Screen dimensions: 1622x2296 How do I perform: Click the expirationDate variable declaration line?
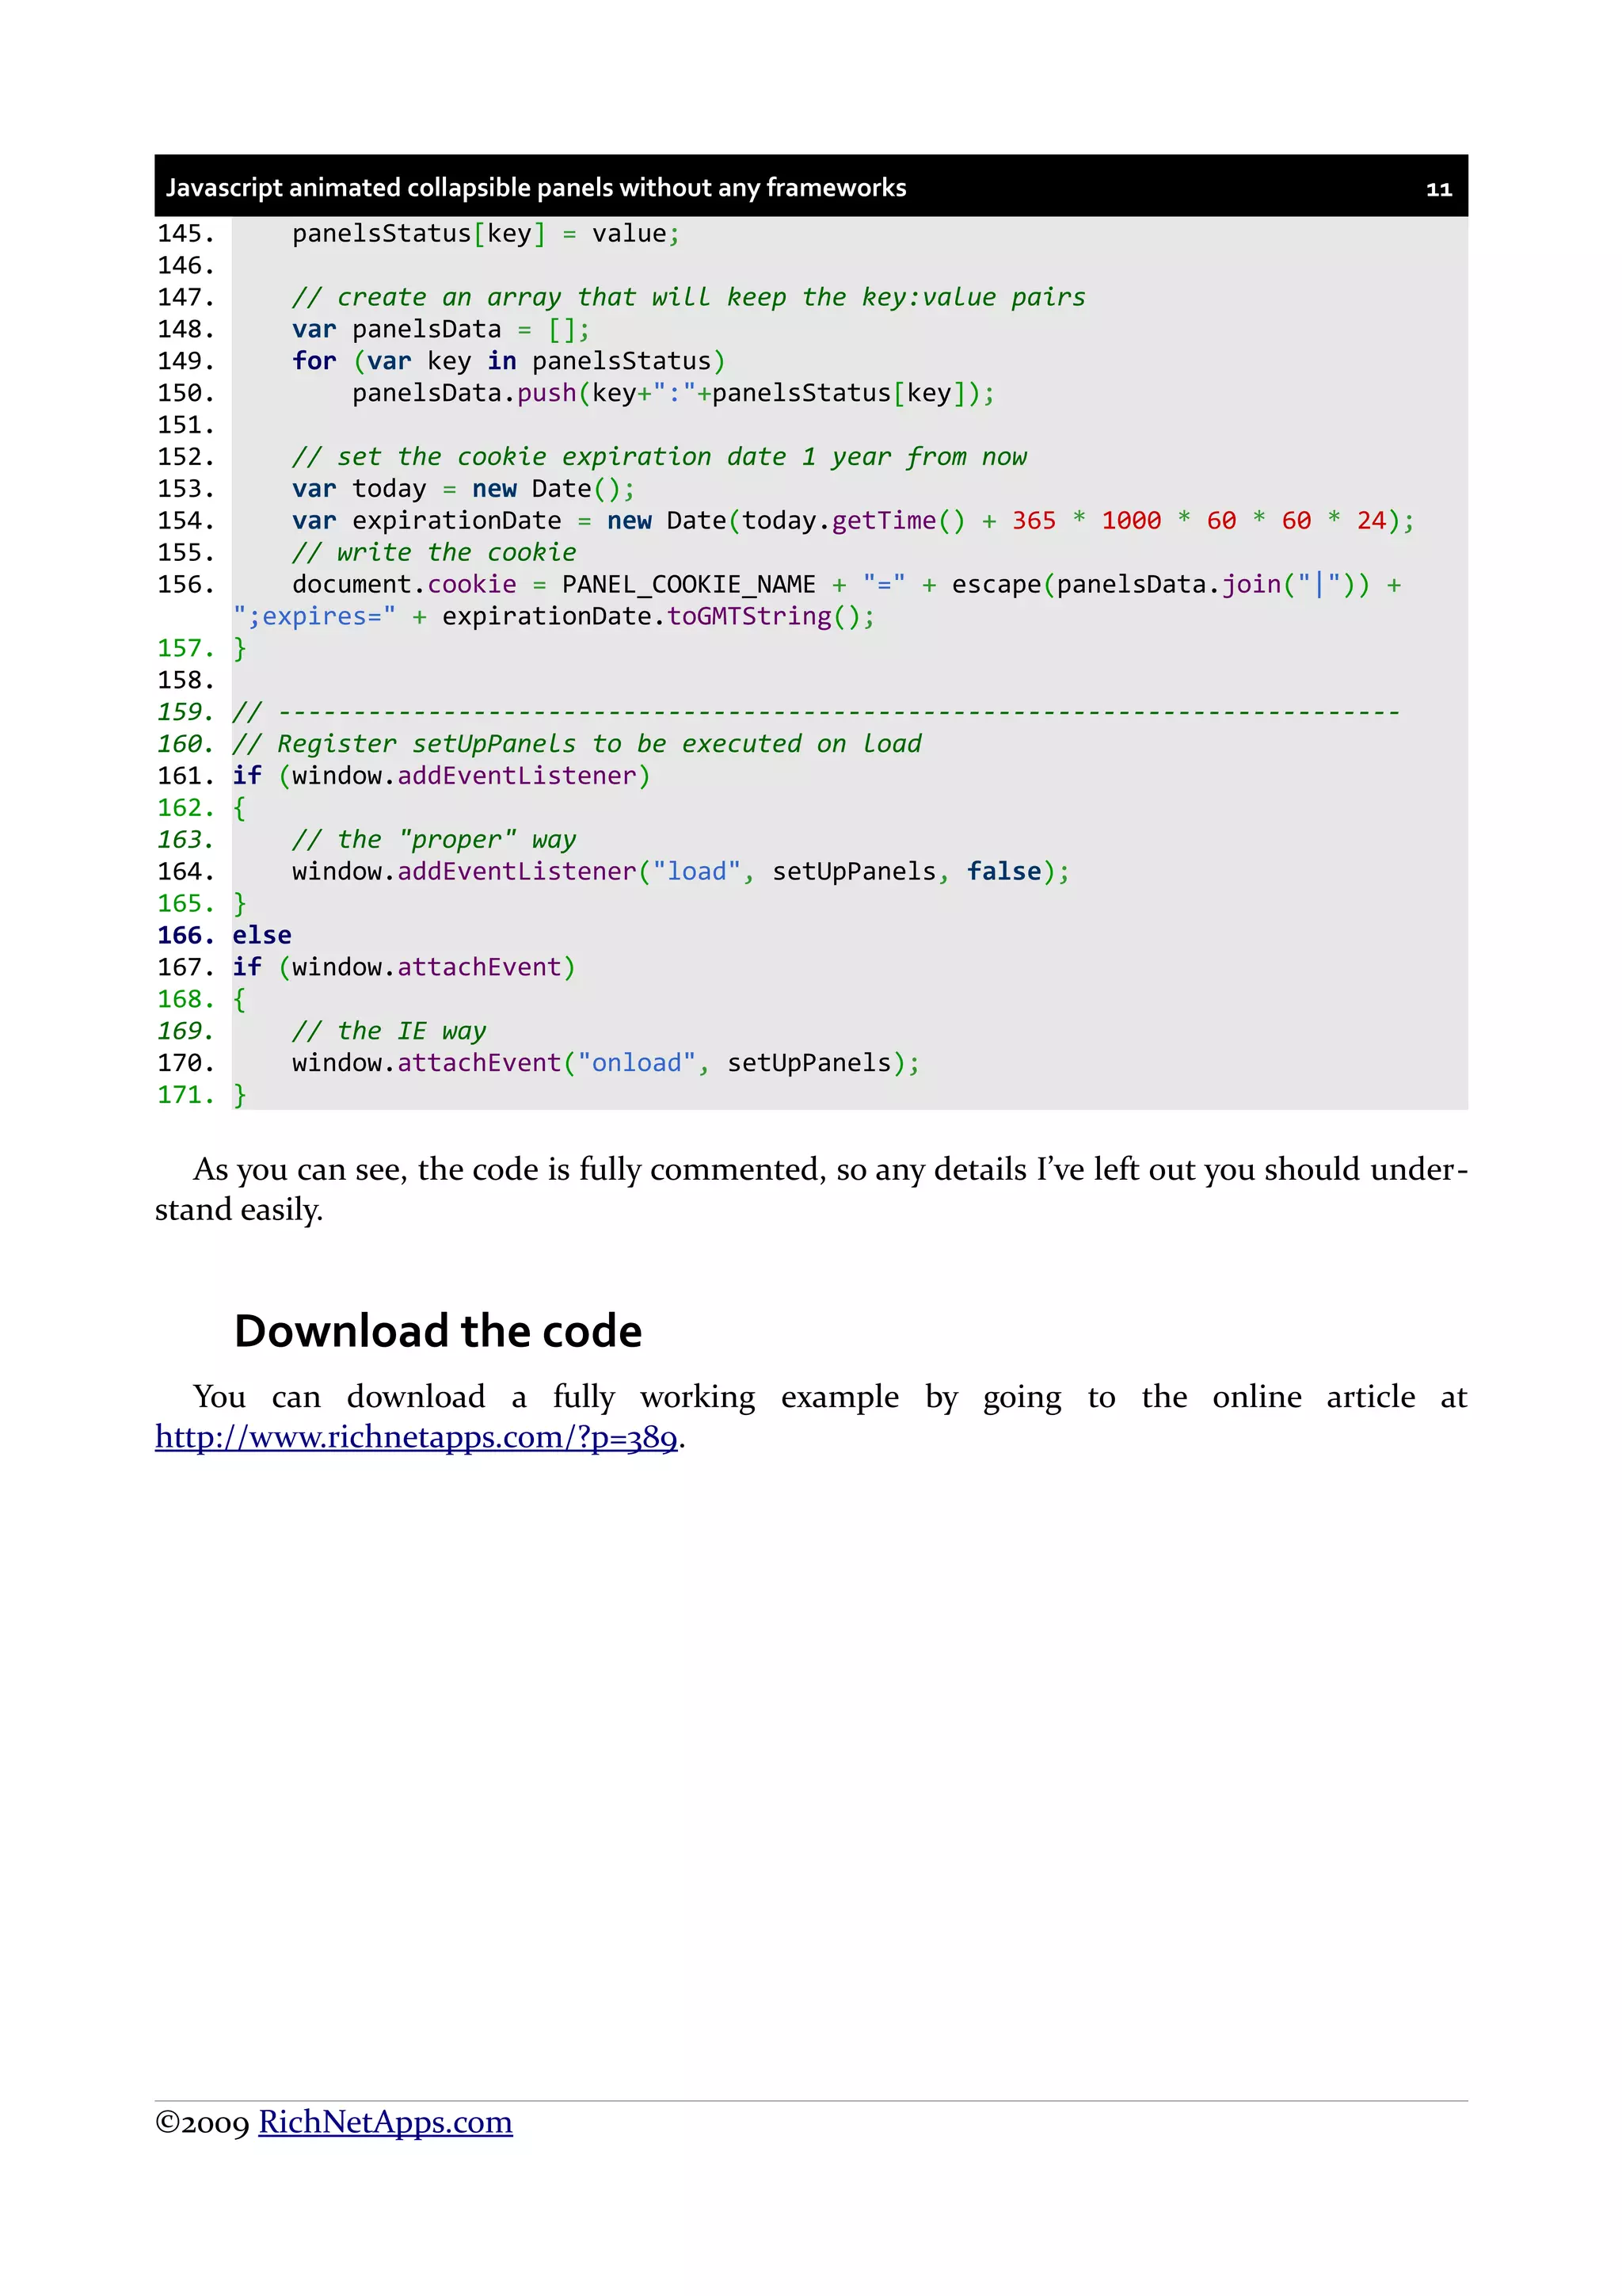(851, 521)
